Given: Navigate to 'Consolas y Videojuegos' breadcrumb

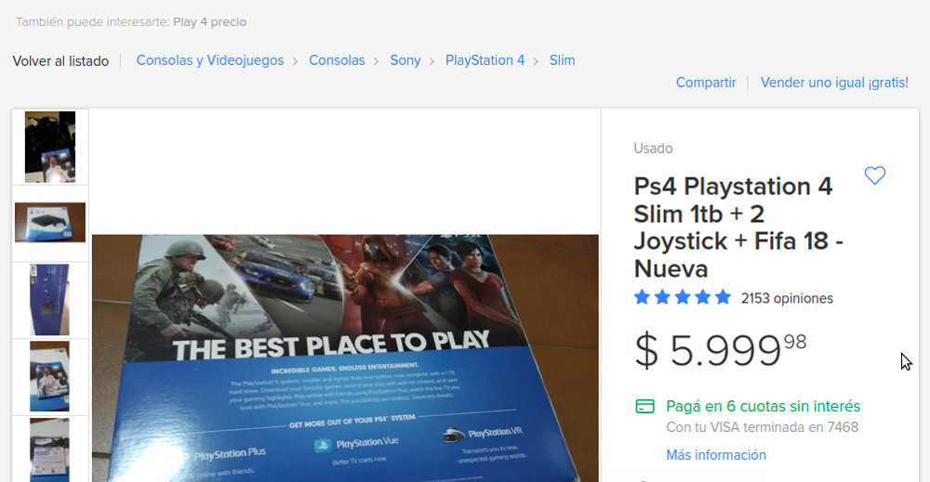Looking at the screenshot, I should [x=210, y=60].
